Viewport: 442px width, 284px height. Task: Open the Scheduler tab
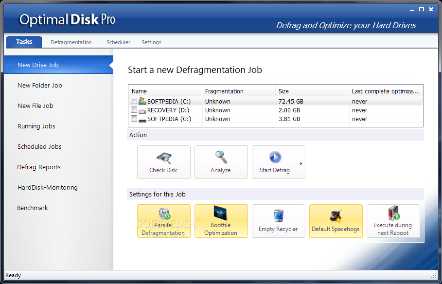(x=118, y=42)
